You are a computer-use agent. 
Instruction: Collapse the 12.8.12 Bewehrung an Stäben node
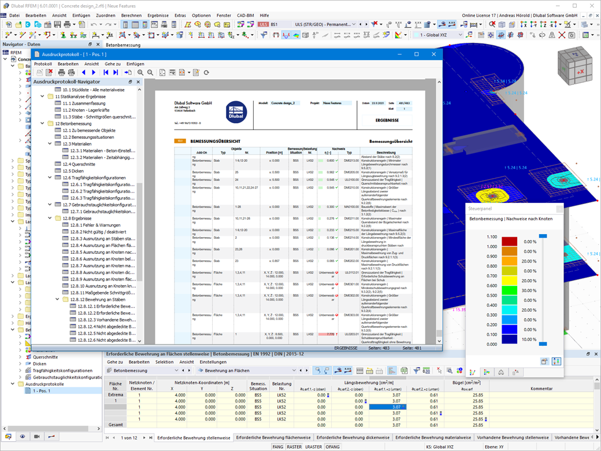(57, 300)
